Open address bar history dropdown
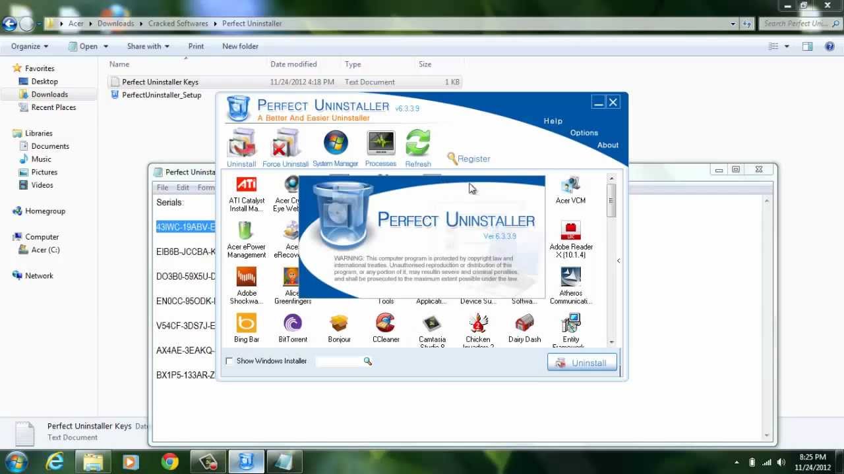Viewport: 844px width, 474px height. point(733,24)
